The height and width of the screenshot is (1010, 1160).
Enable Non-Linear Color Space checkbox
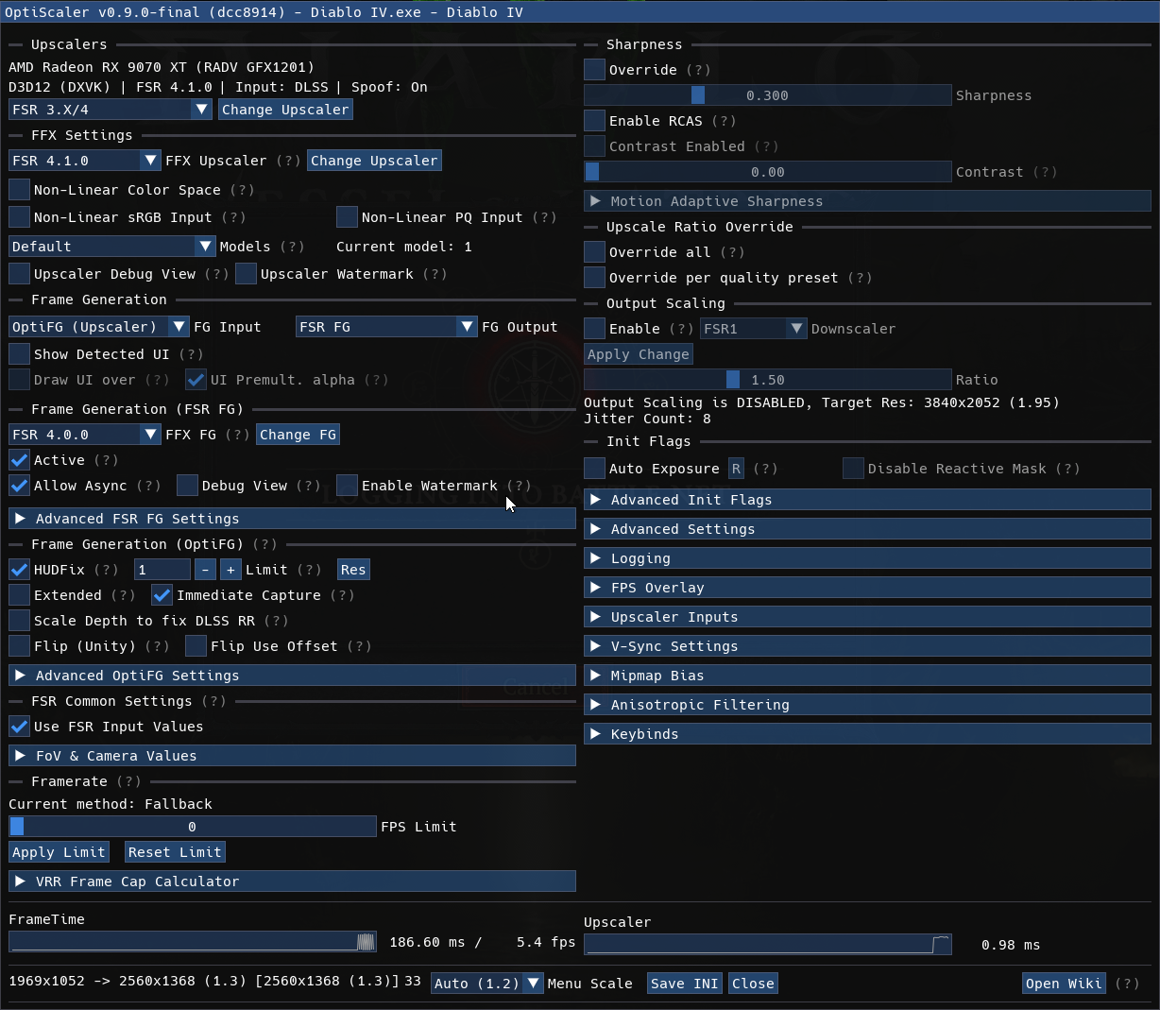(x=19, y=190)
